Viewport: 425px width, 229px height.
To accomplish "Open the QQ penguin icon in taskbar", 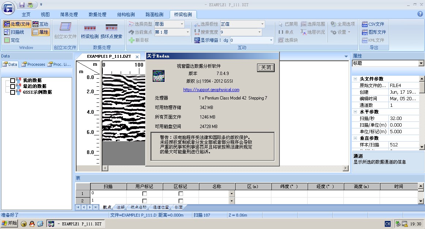I will [32, 224].
